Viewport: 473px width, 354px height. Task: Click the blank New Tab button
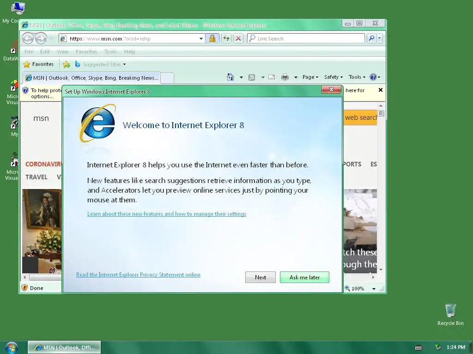tap(167, 77)
